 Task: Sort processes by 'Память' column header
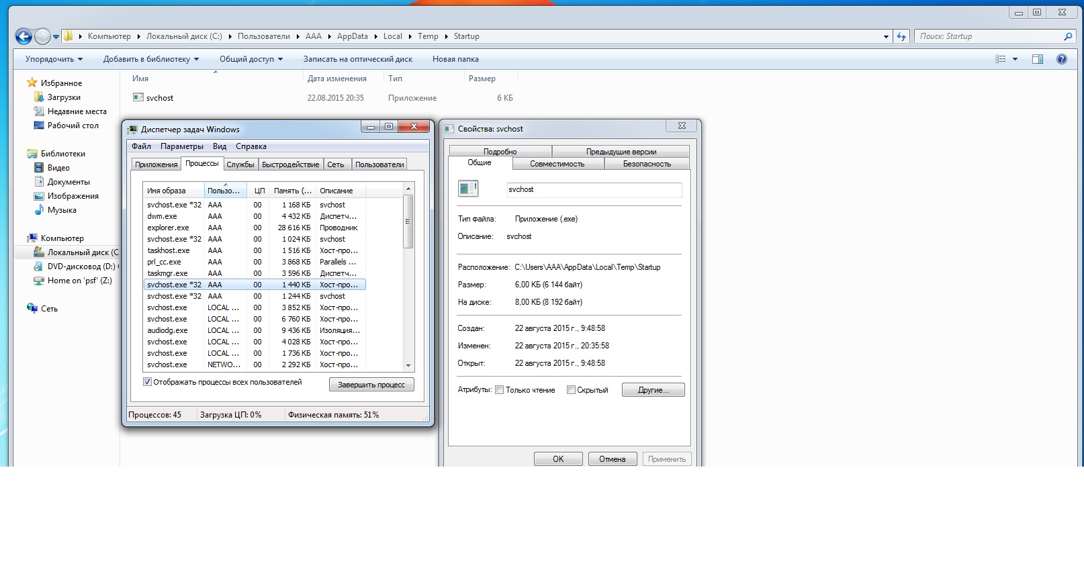coord(292,191)
